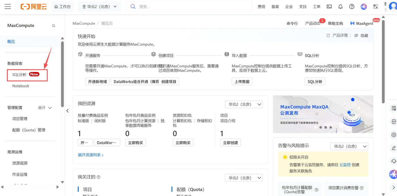397x196 pixels.
Task: Open the Cloud Shell terminal icon
Action: 329,7
